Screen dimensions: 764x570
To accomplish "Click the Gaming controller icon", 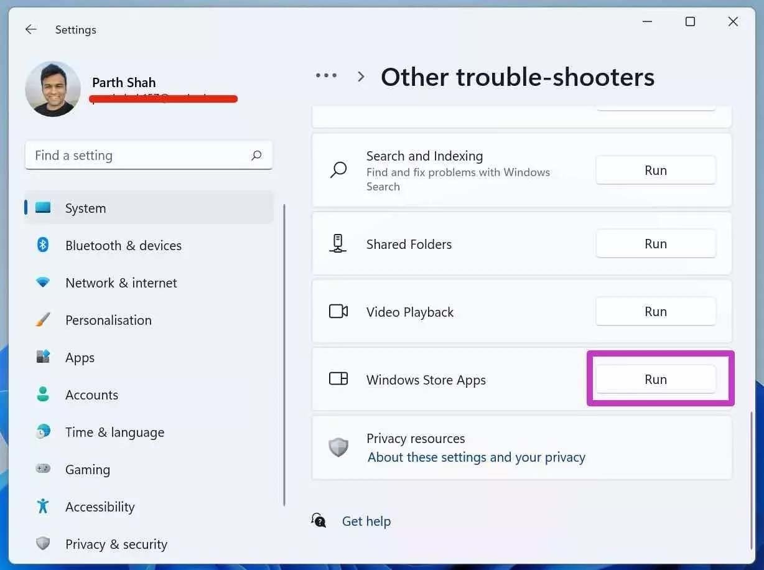I will point(43,469).
